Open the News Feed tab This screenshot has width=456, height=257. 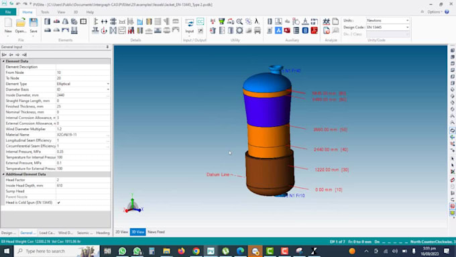click(156, 232)
